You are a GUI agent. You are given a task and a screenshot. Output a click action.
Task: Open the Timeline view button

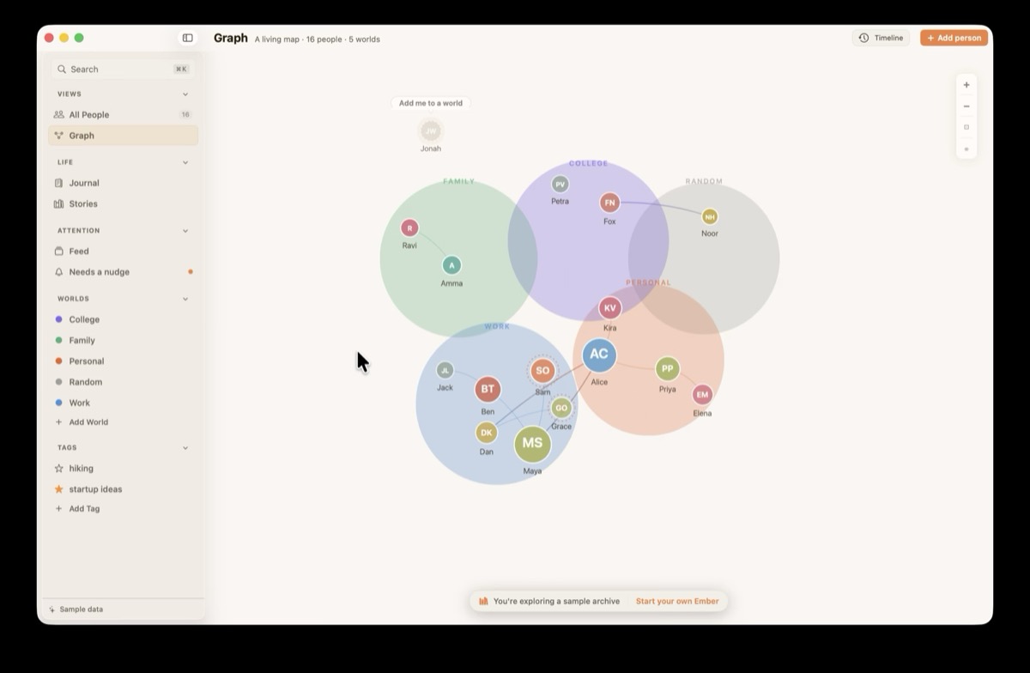coord(881,38)
